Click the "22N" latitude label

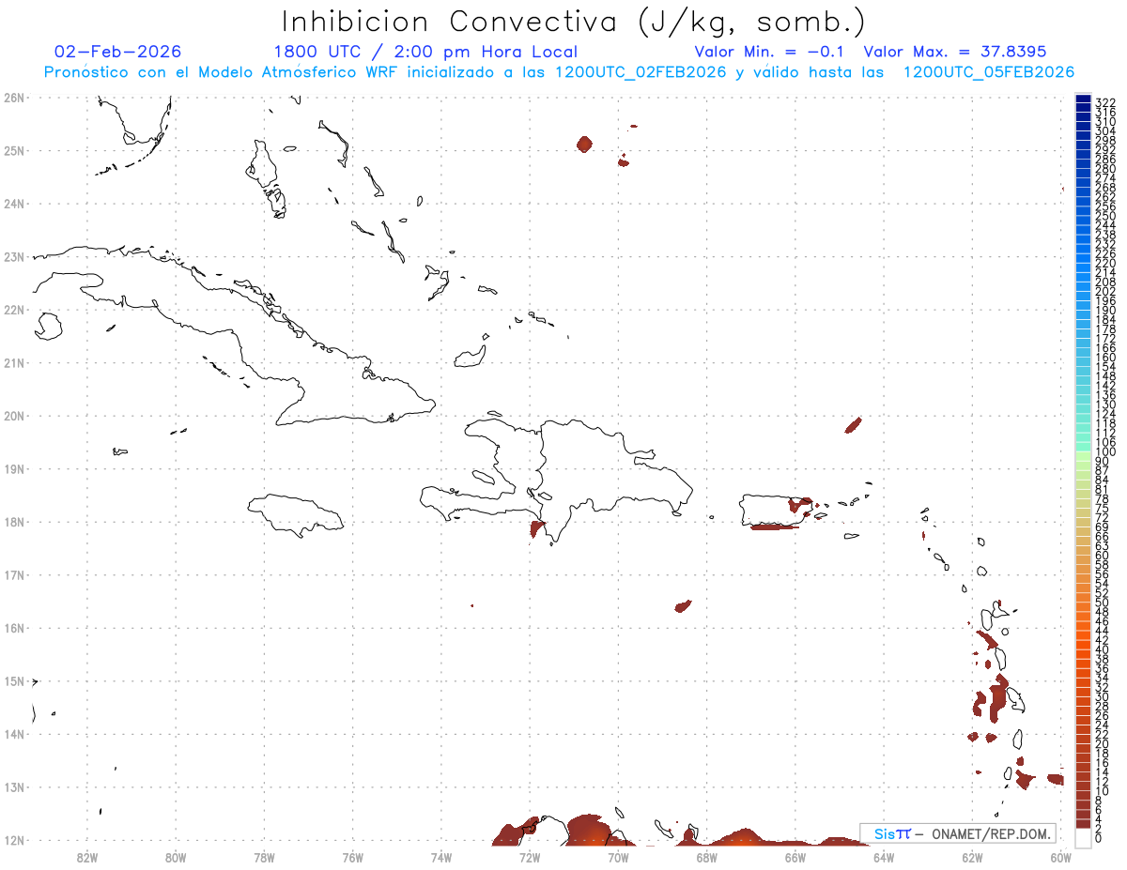pos(13,310)
